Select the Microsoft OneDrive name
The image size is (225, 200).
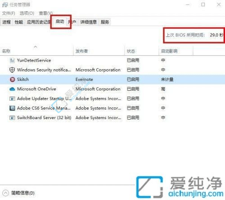(36, 89)
